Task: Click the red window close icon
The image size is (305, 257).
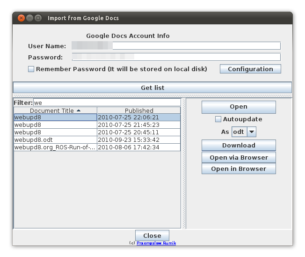Action: 21,18
